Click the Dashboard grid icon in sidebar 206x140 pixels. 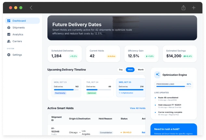pyautogui.click(x=9, y=21)
